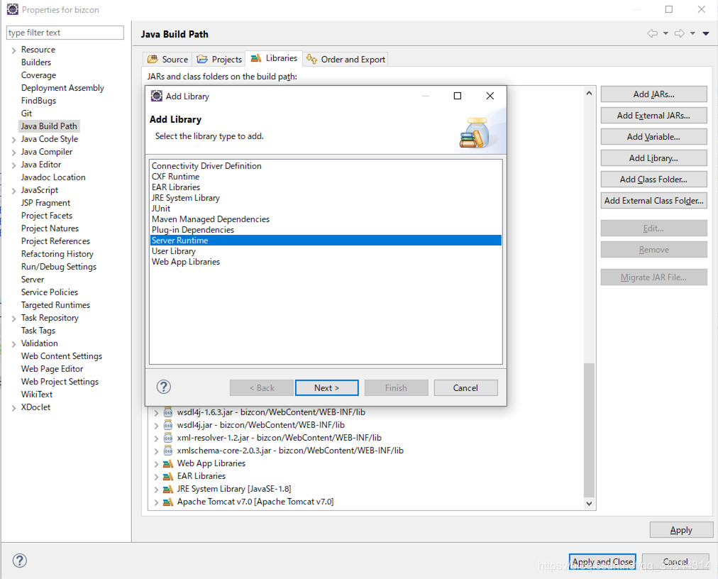The width and height of the screenshot is (718, 579).
Task: Switch to the Source tab
Action: click(167, 59)
